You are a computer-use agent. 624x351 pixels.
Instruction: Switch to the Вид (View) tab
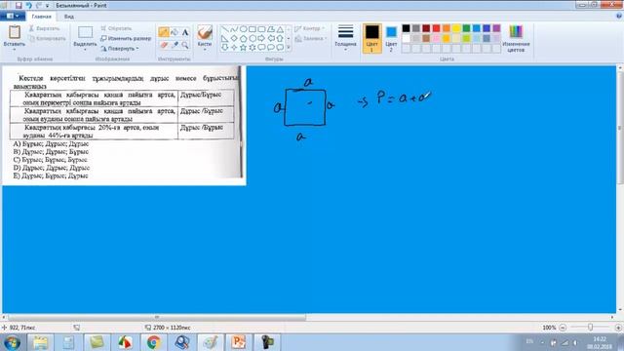pos(69,17)
